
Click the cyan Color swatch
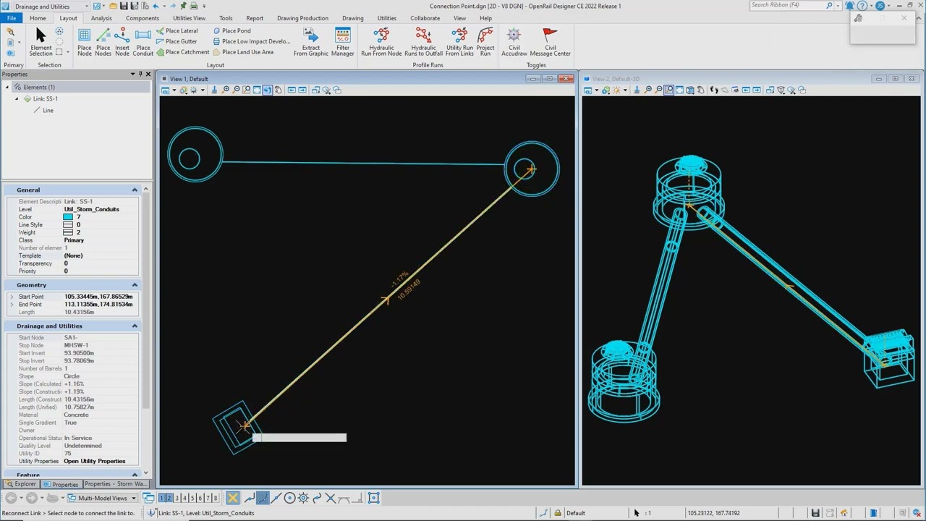pyautogui.click(x=68, y=217)
